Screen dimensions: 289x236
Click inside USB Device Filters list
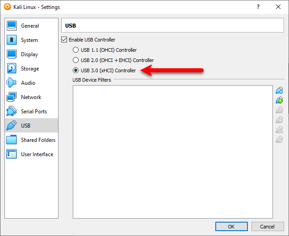(173, 152)
